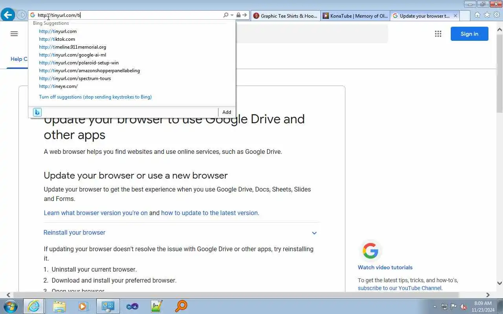
Task: Click the security lock icon in address bar
Action: [238, 15]
